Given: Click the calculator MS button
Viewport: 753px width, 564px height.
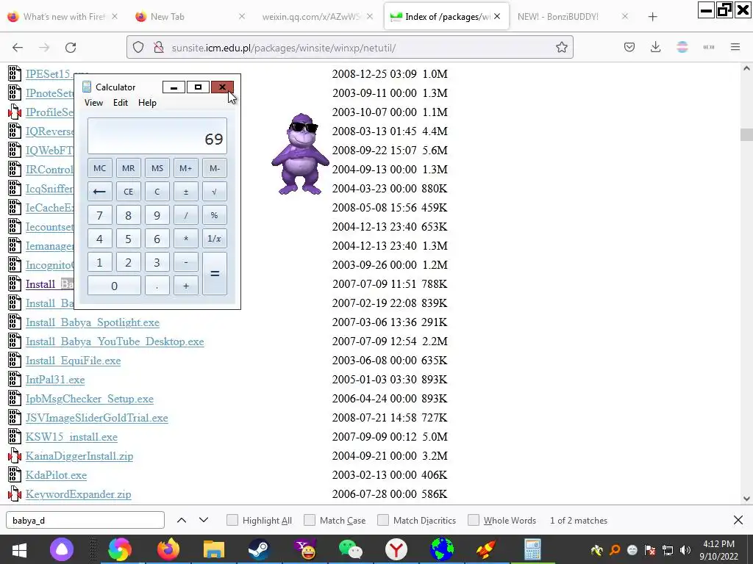Looking at the screenshot, I should 157,168.
